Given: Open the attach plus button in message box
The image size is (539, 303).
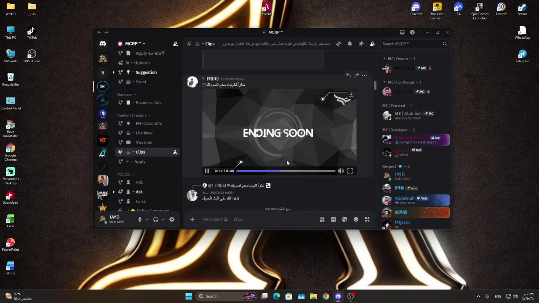Looking at the screenshot, I should 192,219.
